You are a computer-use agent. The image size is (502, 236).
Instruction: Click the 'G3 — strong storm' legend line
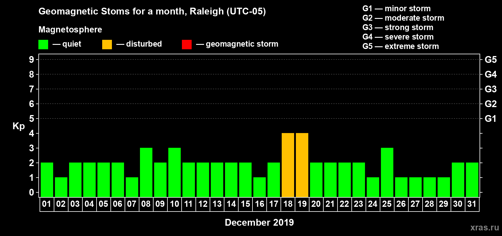coord(398,27)
